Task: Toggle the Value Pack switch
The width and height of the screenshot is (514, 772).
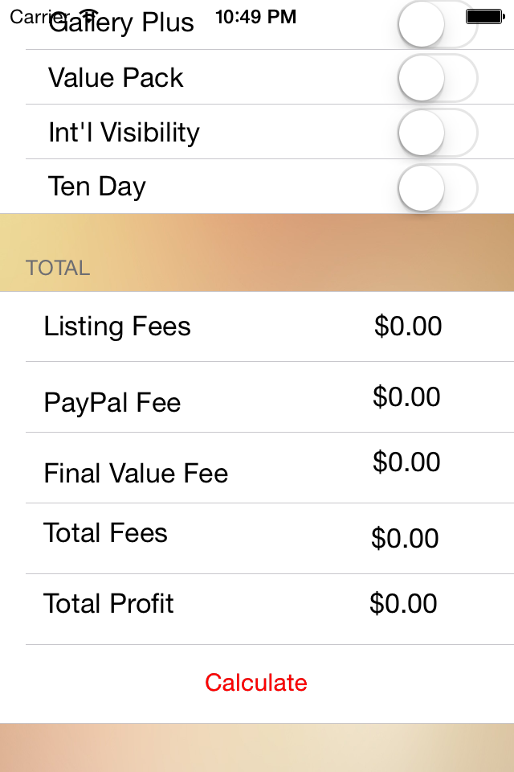Action: pyautogui.click(x=438, y=78)
